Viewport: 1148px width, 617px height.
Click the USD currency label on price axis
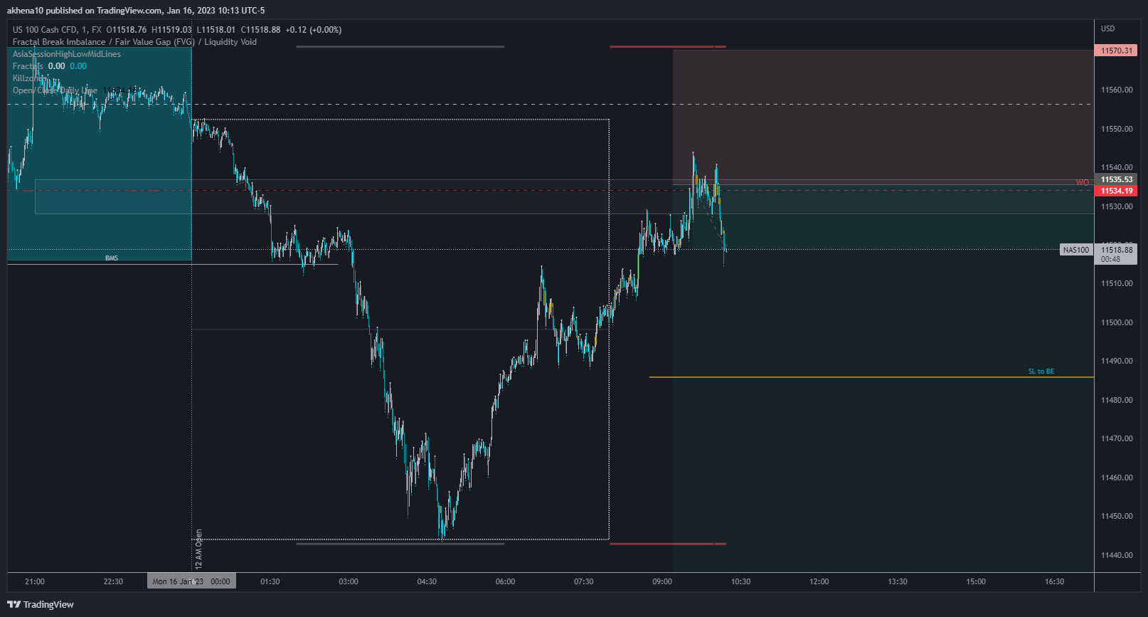[1108, 29]
